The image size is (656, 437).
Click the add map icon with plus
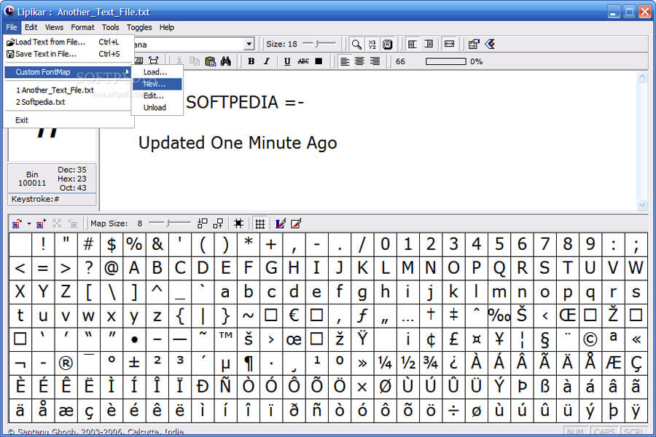click(41, 224)
